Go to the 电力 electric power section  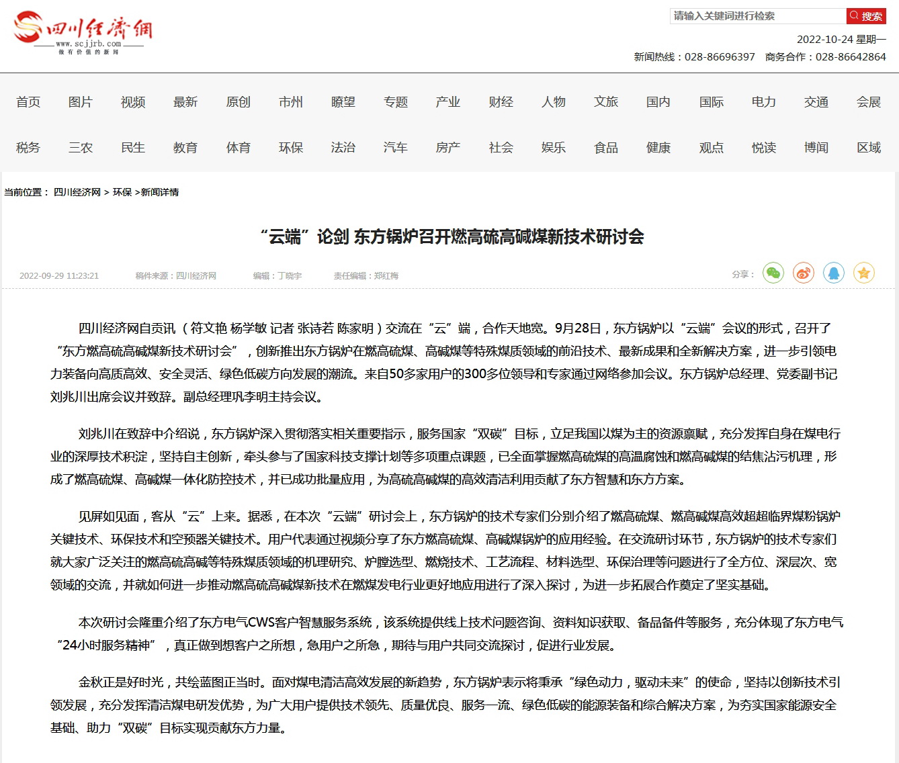[764, 102]
